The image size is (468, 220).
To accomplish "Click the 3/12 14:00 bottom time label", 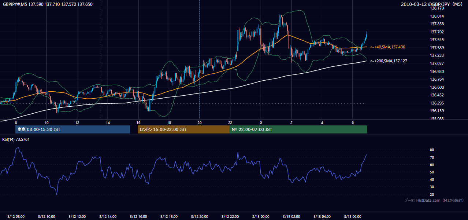I will click(108, 217).
